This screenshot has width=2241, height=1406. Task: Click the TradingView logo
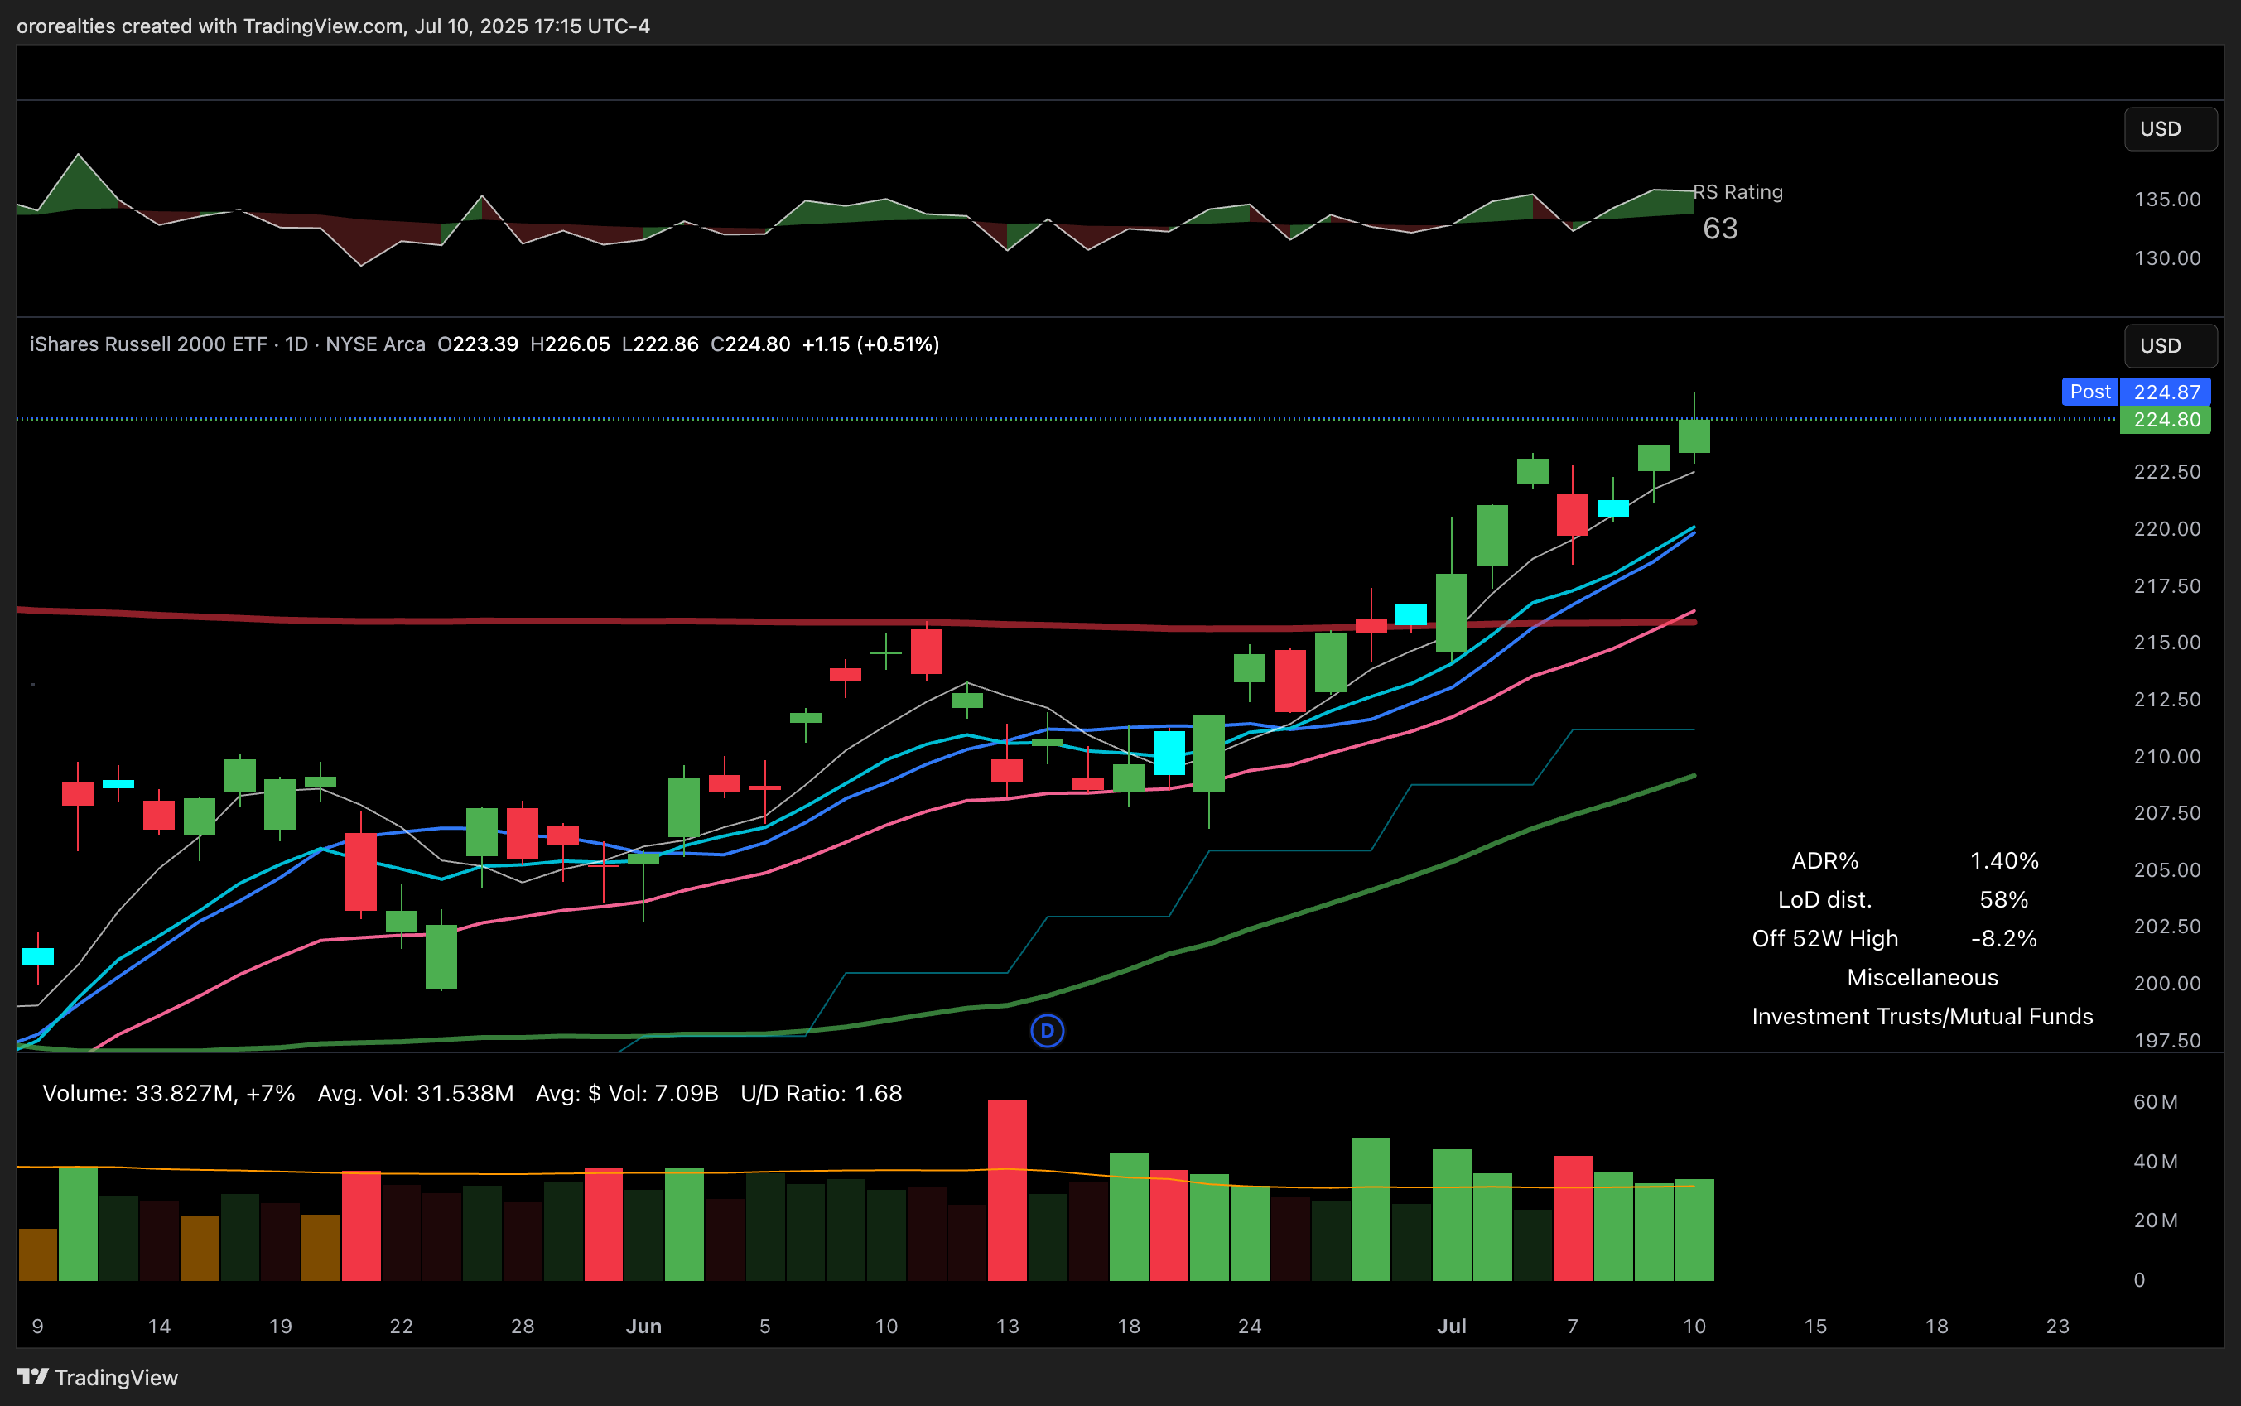tap(97, 1377)
